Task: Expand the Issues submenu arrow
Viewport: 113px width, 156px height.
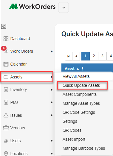Action: (x=52, y=115)
